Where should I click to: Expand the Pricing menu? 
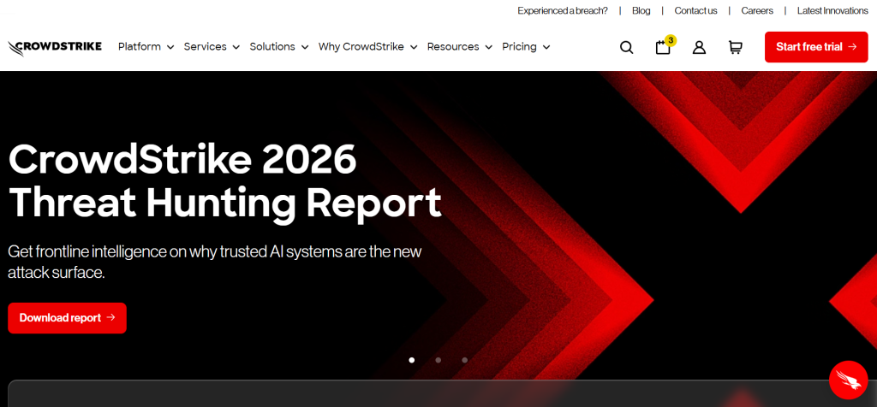(526, 47)
